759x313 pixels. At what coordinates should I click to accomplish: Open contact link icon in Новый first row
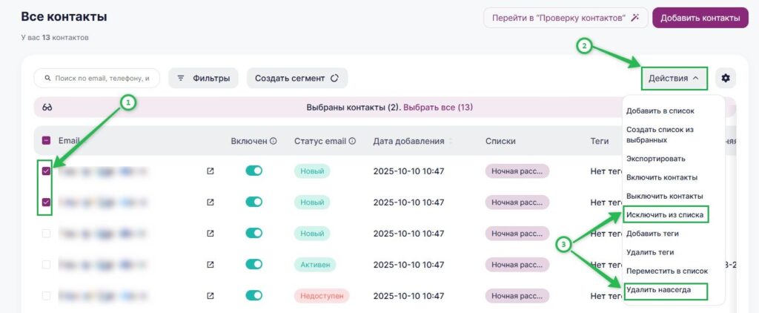click(210, 171)
